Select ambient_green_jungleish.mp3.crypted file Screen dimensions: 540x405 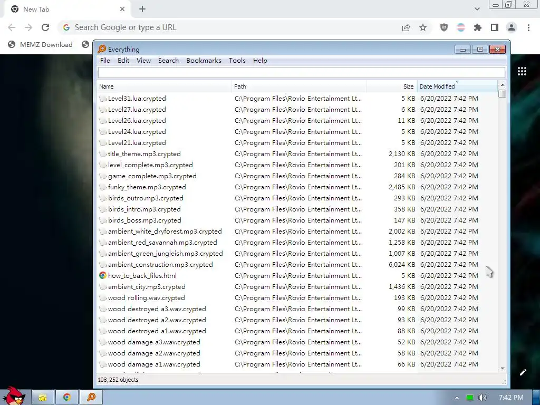pos(165,254)
